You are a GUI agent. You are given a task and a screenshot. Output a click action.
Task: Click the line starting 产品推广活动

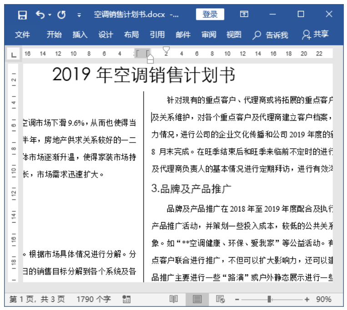click(x=242, y=226)
